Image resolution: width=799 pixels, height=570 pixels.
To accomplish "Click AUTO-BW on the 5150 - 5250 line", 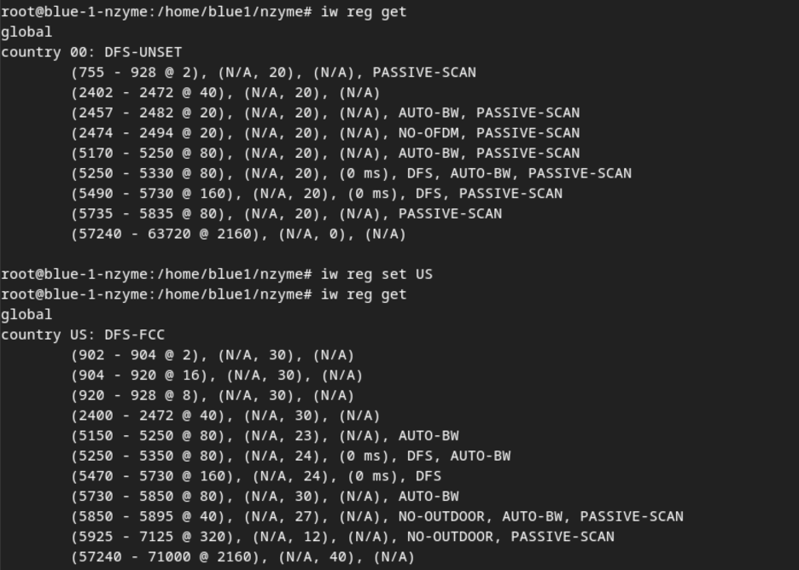I will coord(429,436).
